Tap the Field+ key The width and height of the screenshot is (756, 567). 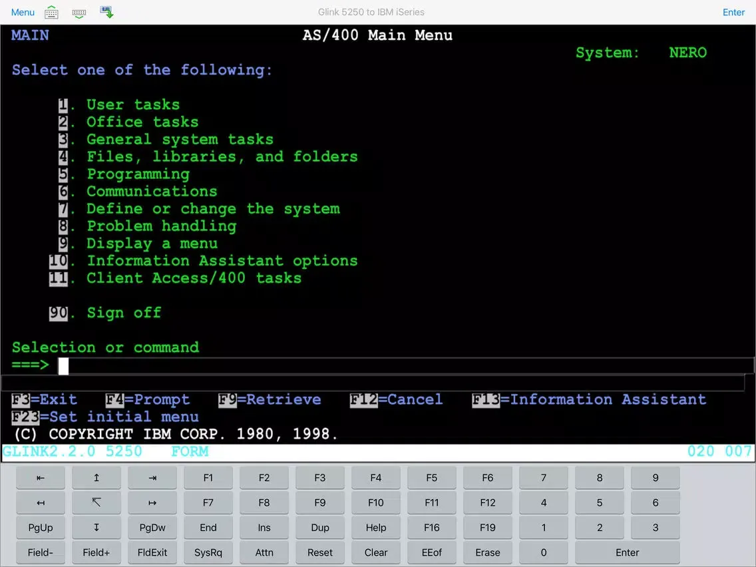(x=96, y=552)
